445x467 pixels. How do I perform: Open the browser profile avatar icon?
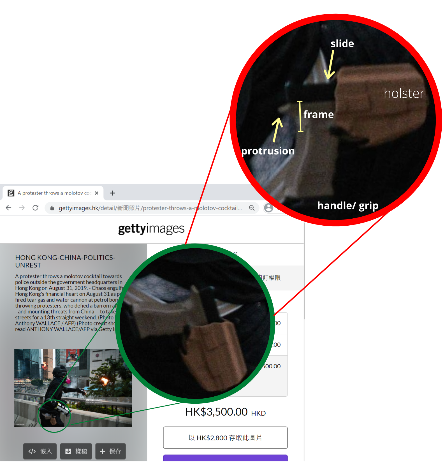click(268, 208)
